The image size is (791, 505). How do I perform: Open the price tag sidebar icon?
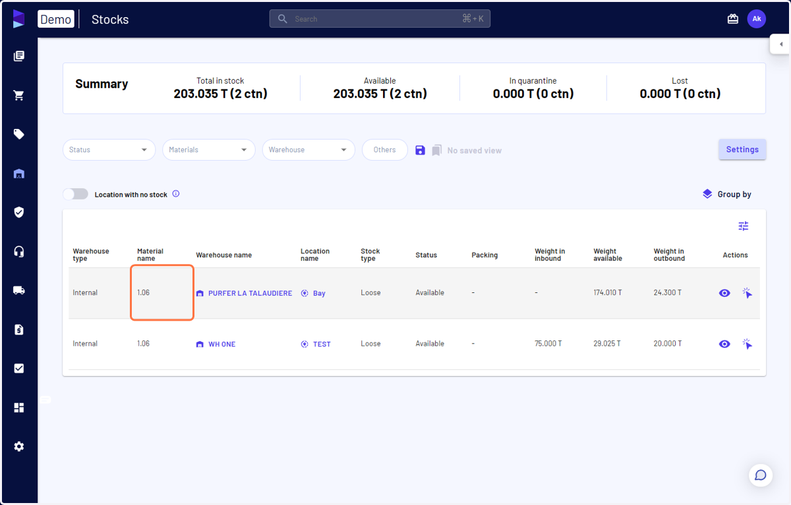[x=19, y=134]
